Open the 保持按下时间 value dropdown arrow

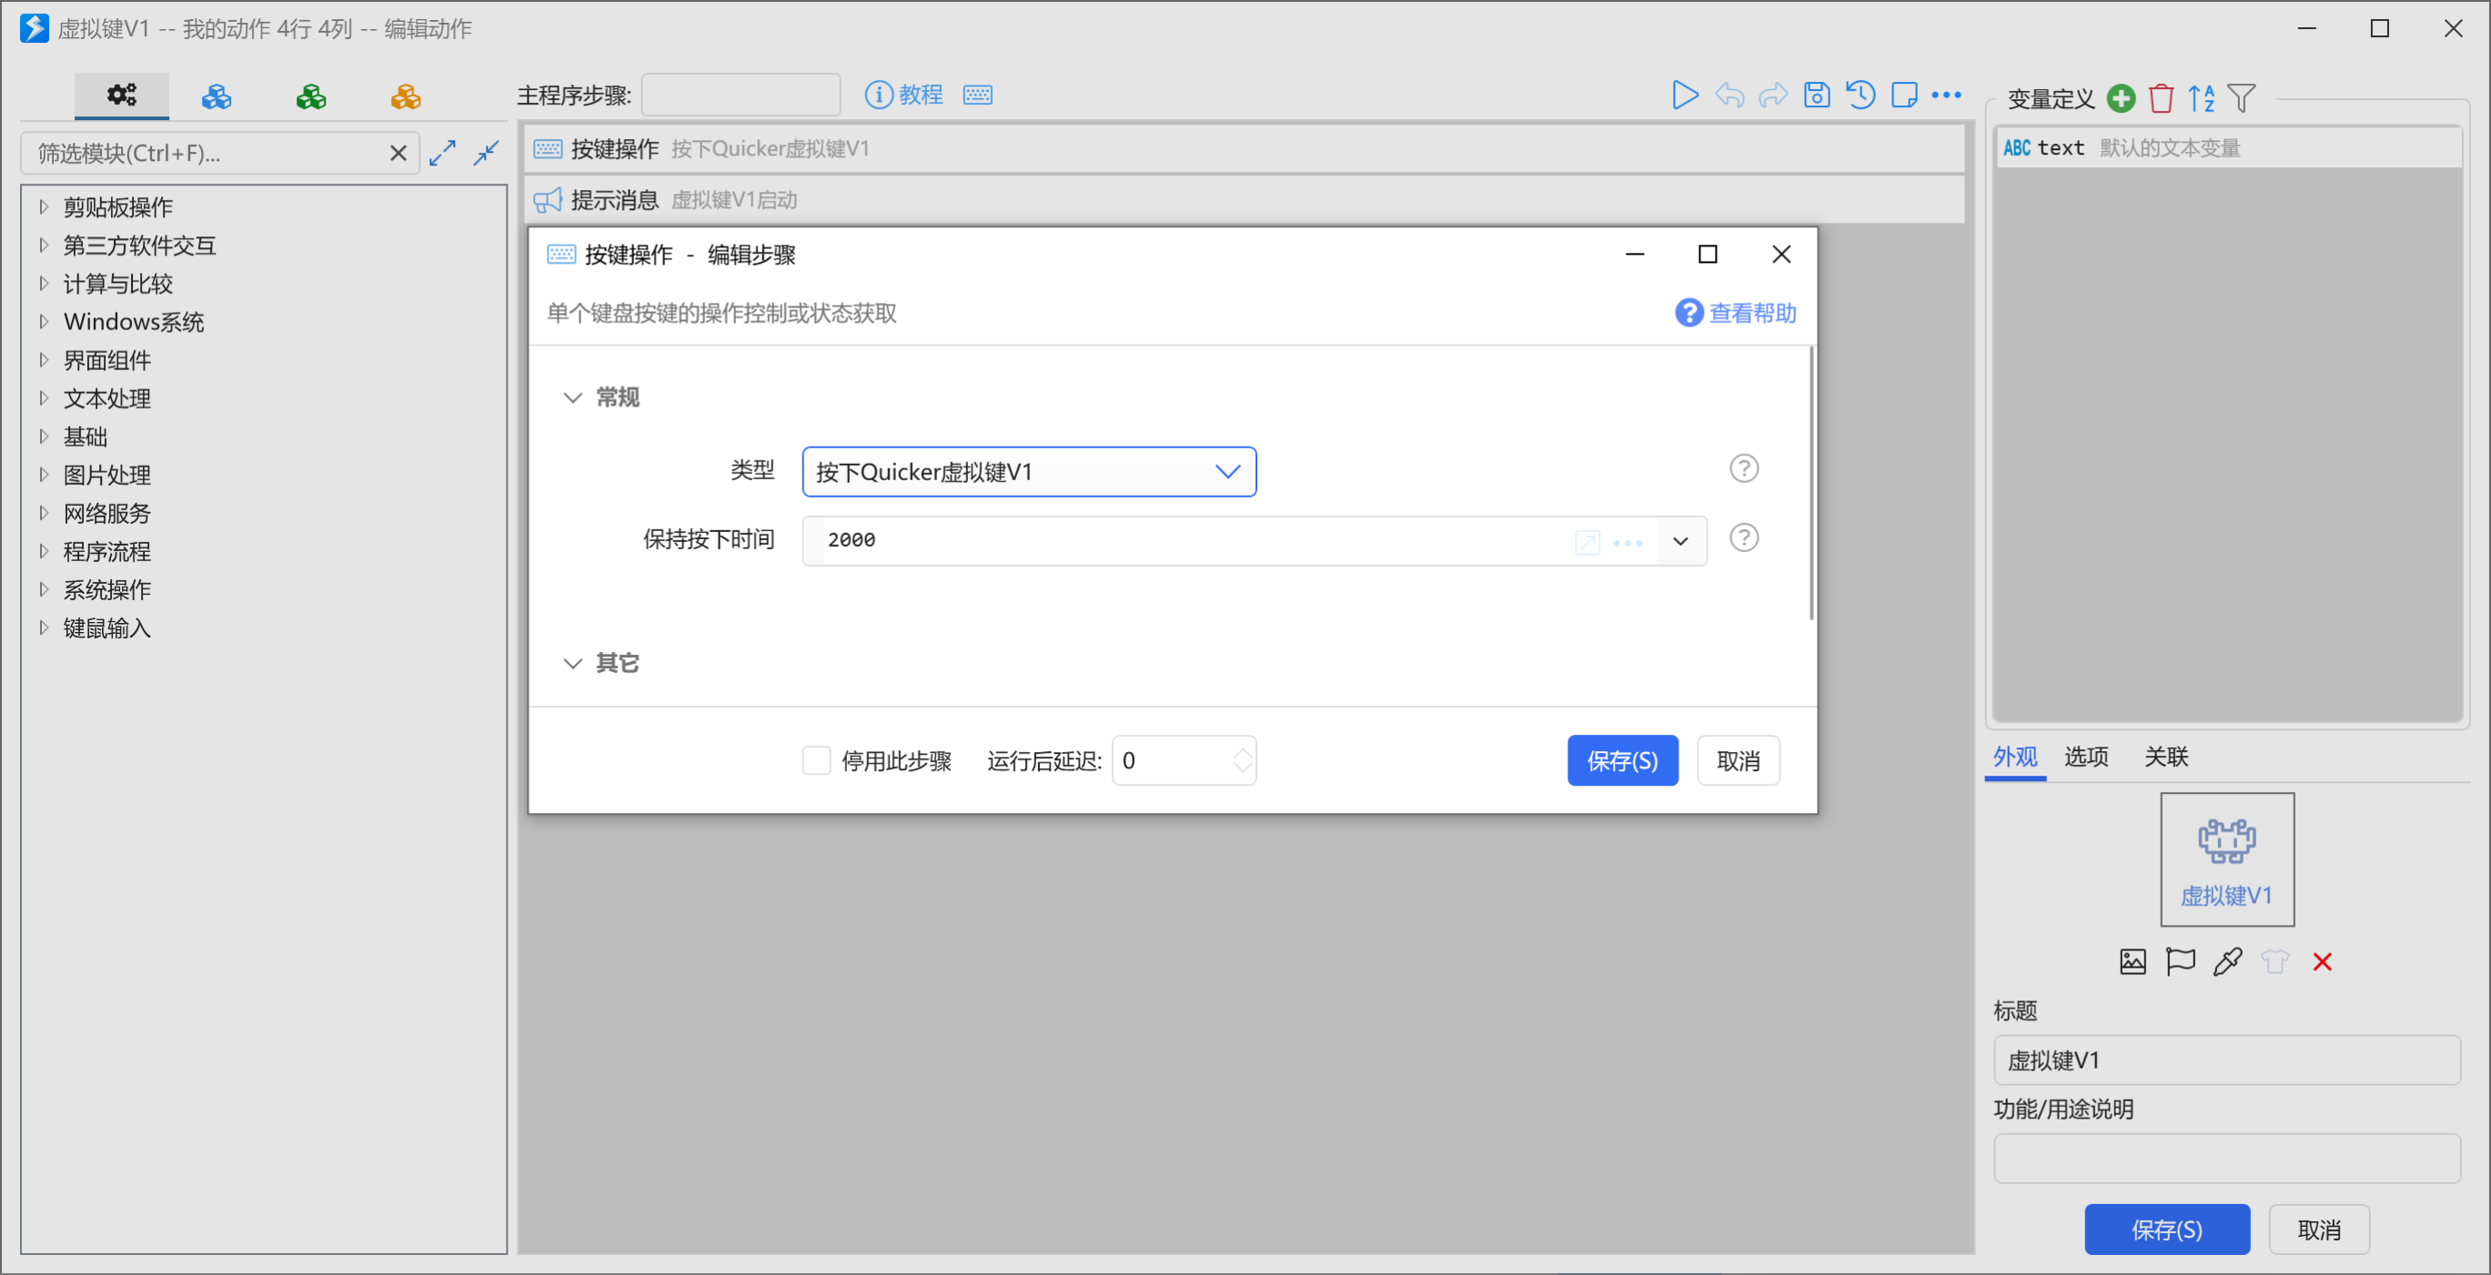1680,541
